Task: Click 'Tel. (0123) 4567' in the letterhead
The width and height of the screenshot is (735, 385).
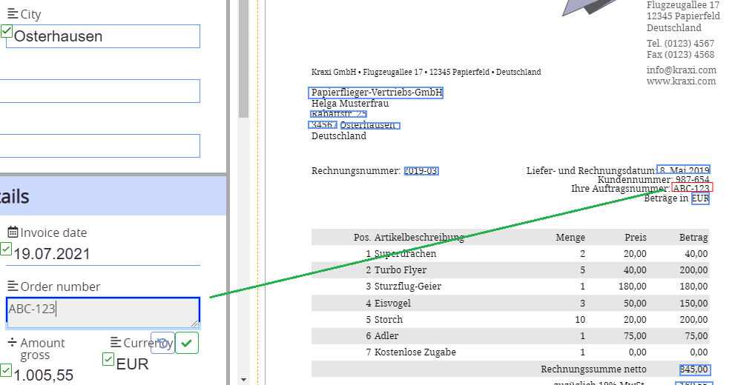Action: coord(681,44)
